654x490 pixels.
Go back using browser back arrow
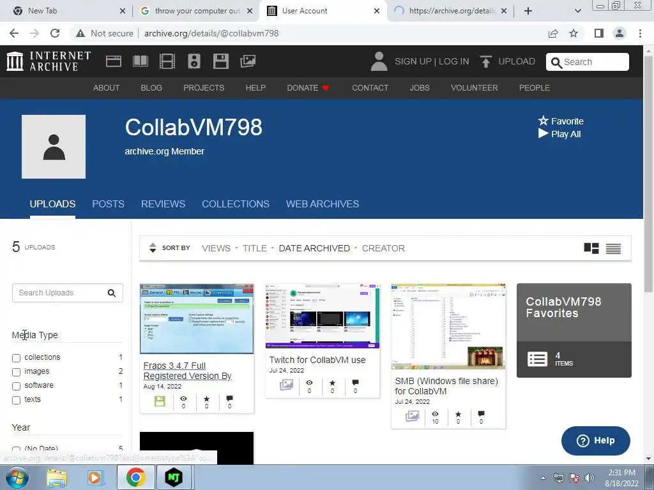coord(14,33)
